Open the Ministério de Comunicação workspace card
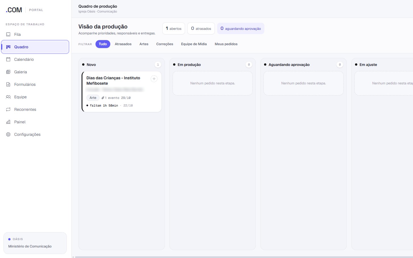This screenshot has width=413, height=258. (35, 243)
